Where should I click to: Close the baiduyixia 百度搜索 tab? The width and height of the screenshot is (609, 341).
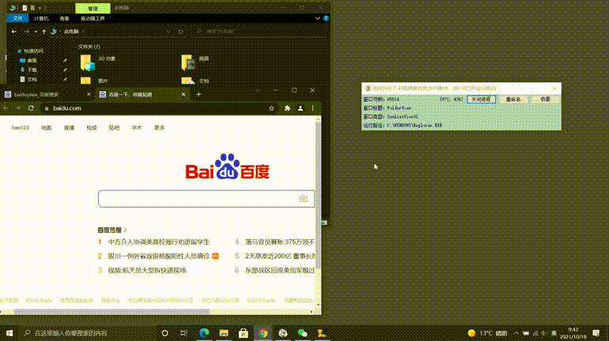(89, 94)
